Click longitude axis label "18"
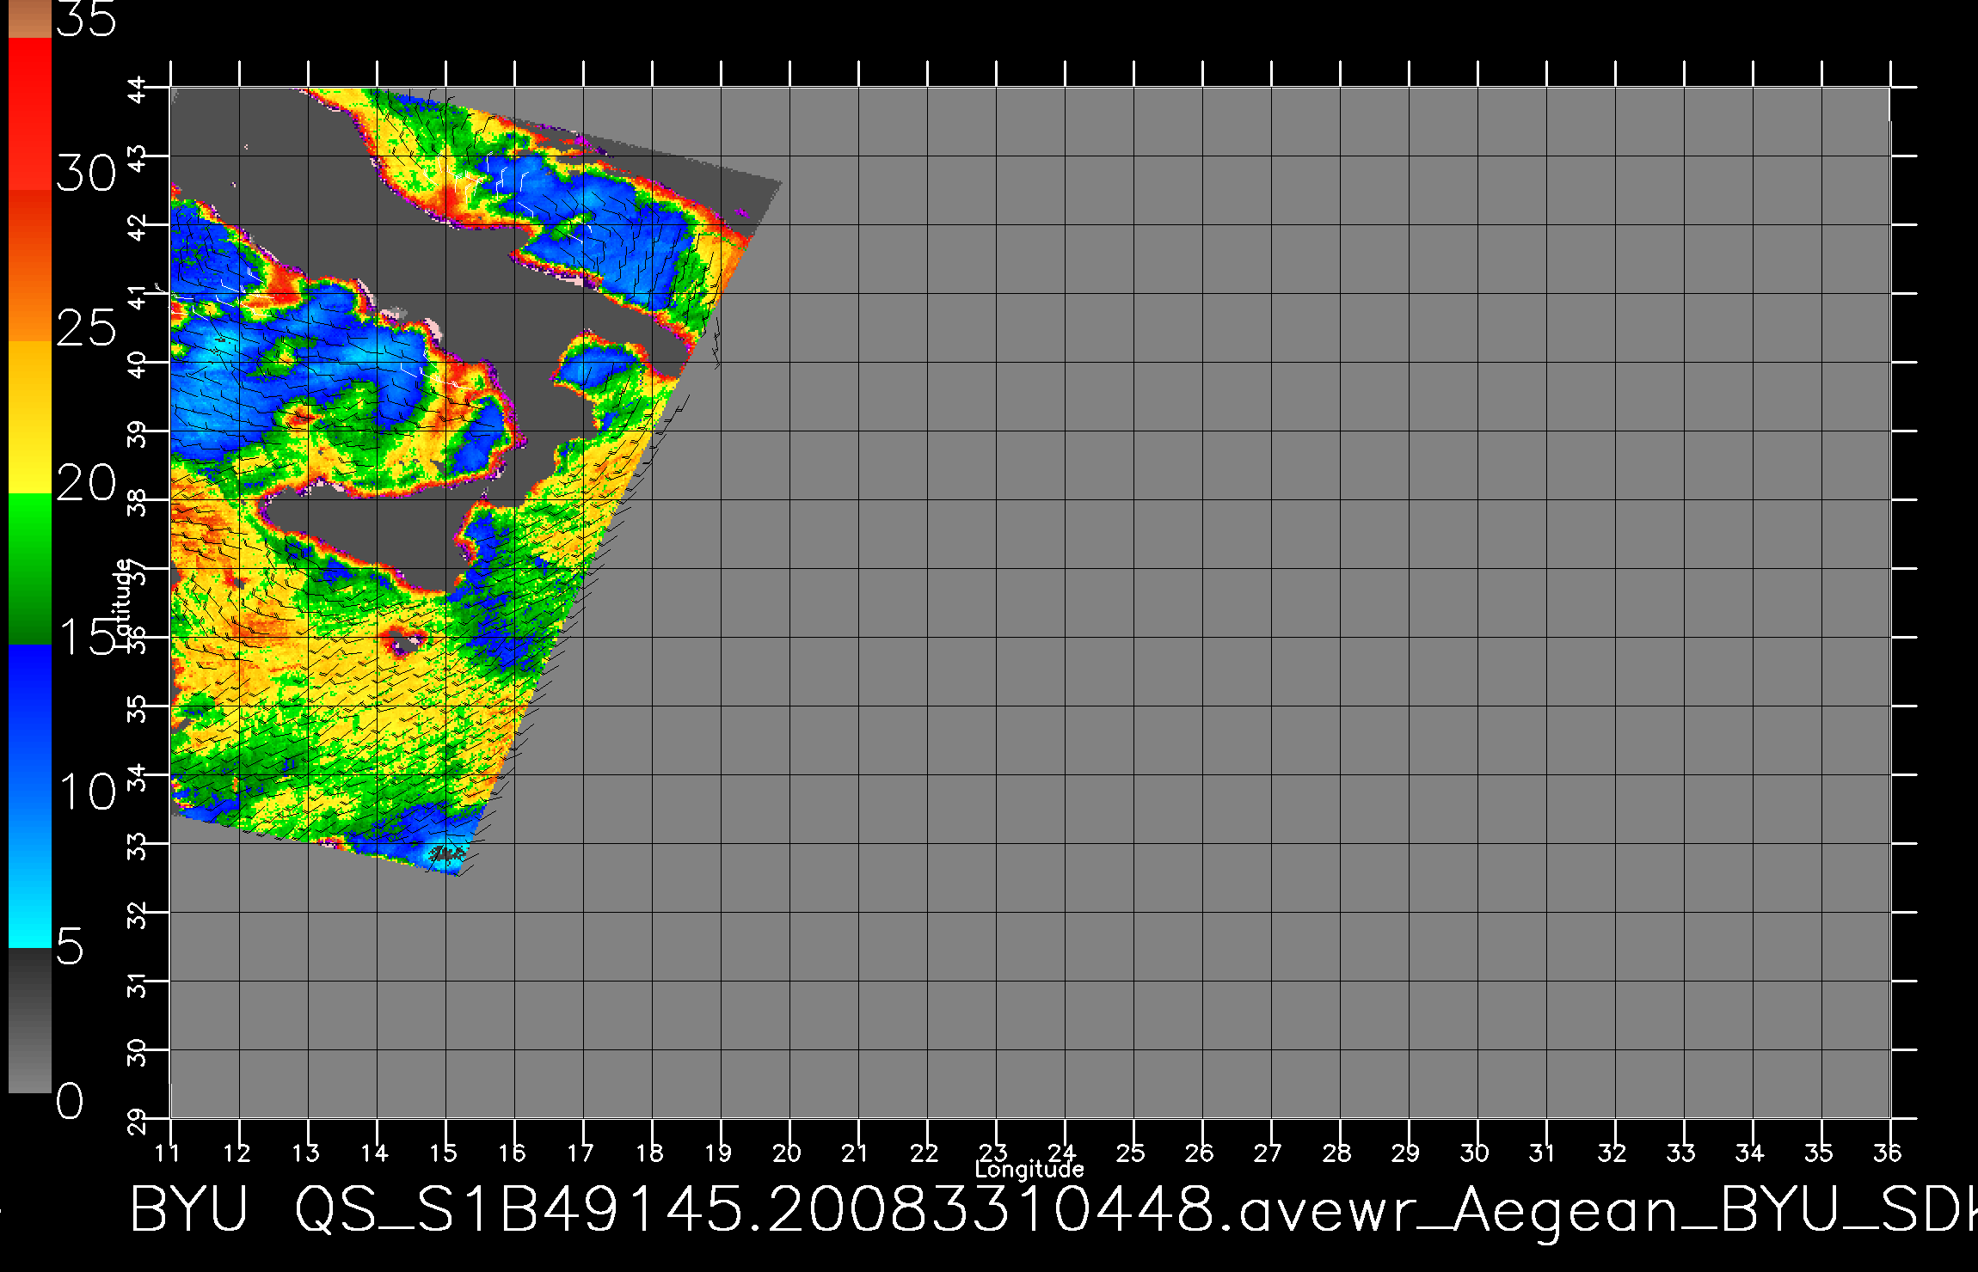 [x=649, y=1153]
